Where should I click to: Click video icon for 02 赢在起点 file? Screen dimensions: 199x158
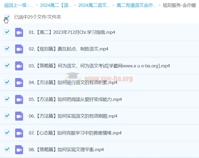(19, 49)
